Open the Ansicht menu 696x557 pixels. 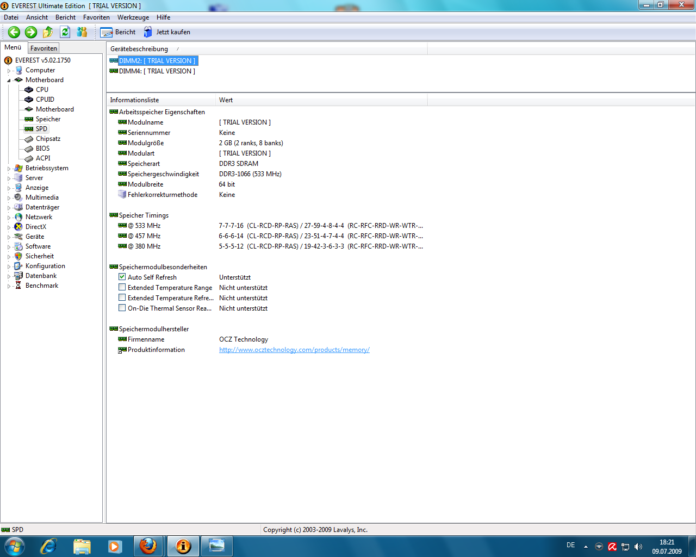tap(37, 17)
